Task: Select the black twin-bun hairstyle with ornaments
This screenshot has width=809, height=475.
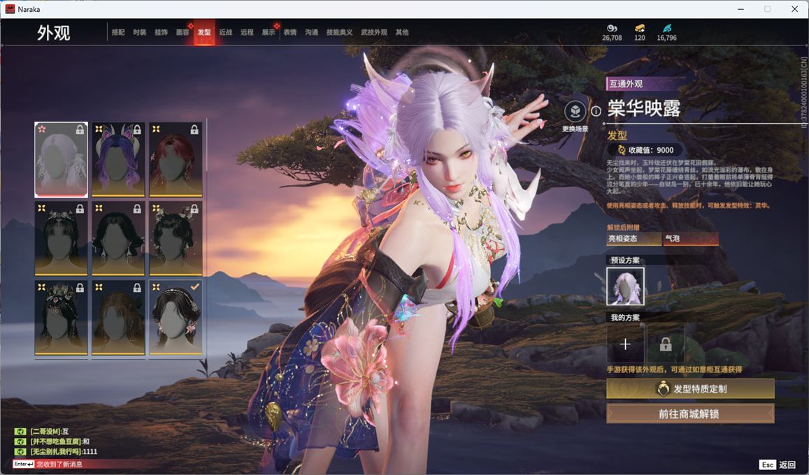Action: click(176, 238)
